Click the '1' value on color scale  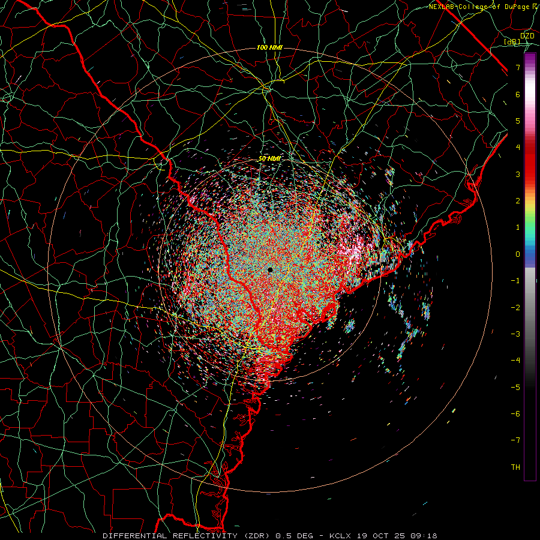[x=518, y=227]
